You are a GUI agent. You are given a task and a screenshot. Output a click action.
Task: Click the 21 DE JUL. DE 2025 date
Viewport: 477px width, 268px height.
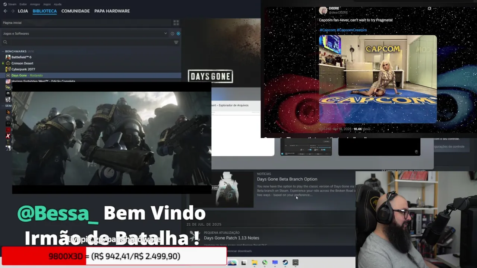point(204,224)
